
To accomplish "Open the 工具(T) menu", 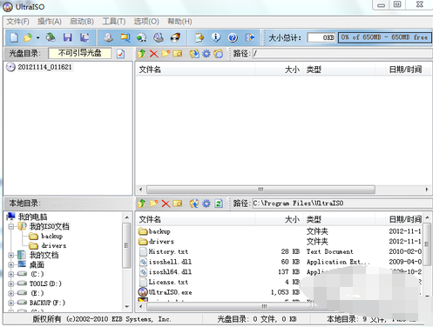I will [114, 22].
